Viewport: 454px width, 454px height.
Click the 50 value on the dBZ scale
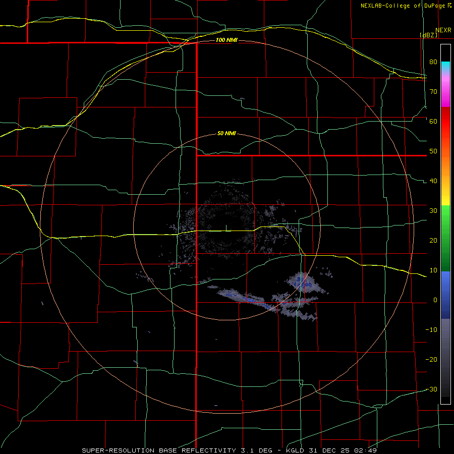coord(433,151)
